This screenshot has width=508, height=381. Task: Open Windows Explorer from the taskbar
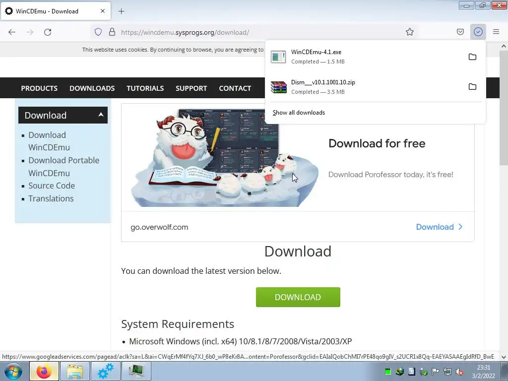coord(75,371)
